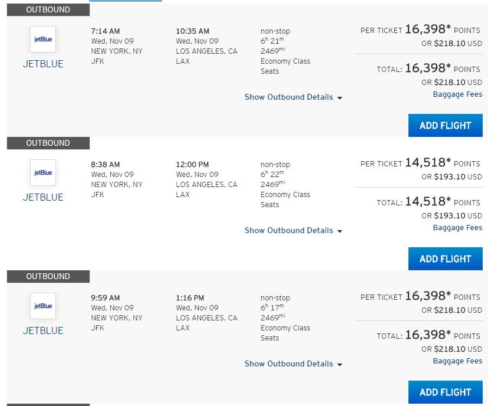Add the 7:14 AM JetBlue flight

click(446, 125)
